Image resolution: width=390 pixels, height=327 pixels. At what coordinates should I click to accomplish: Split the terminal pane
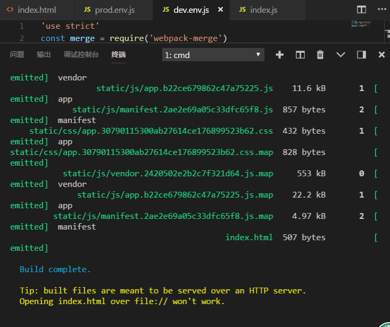point(300,55)
